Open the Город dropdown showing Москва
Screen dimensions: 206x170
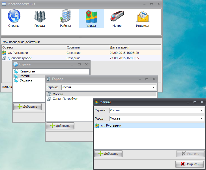(x=201, y=119)
